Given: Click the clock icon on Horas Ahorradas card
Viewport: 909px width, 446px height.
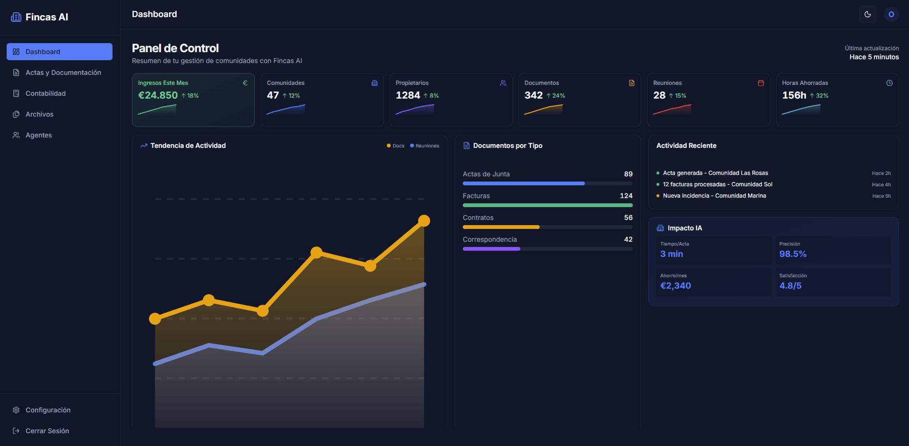Looking at the screenshot, I should pyautogui.click(x=890, y=83).
